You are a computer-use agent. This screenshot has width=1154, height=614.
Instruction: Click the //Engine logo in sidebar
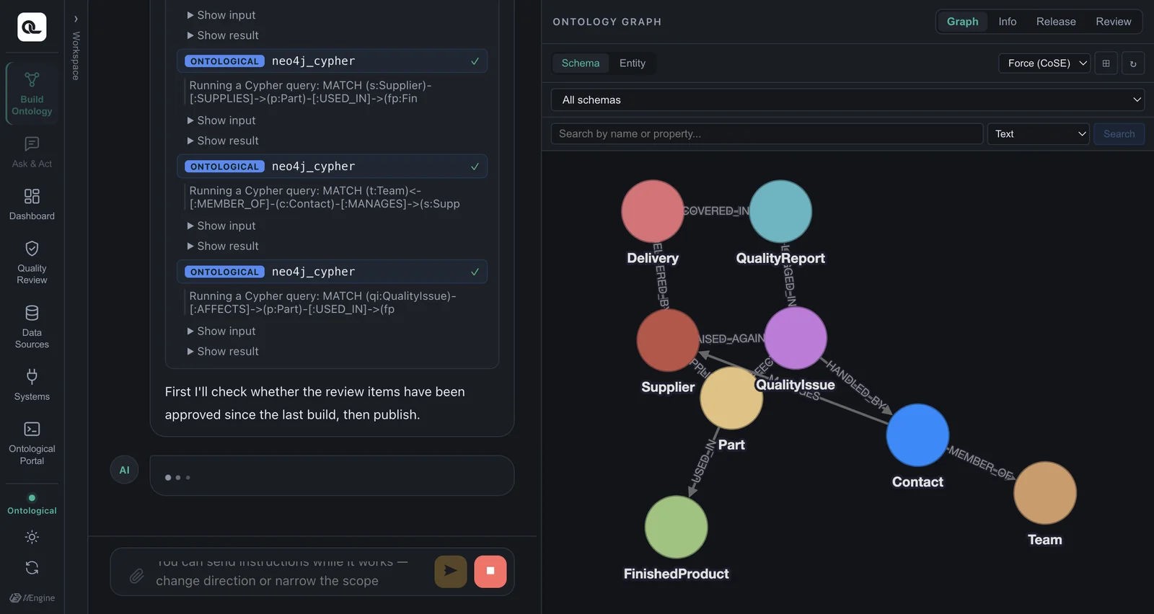coord(32,598)
